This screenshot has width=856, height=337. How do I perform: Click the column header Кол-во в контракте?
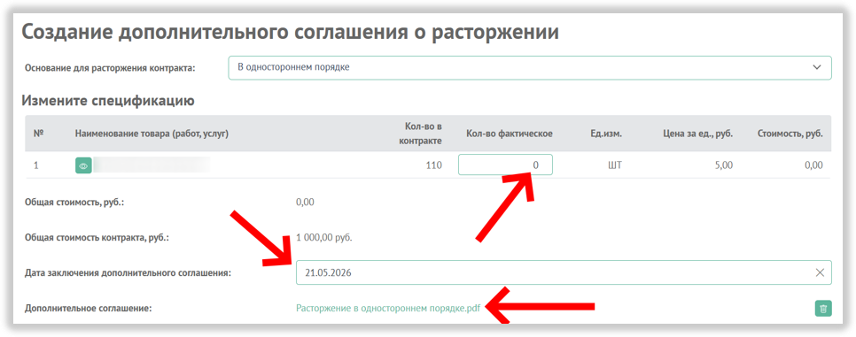coord(420,134)
